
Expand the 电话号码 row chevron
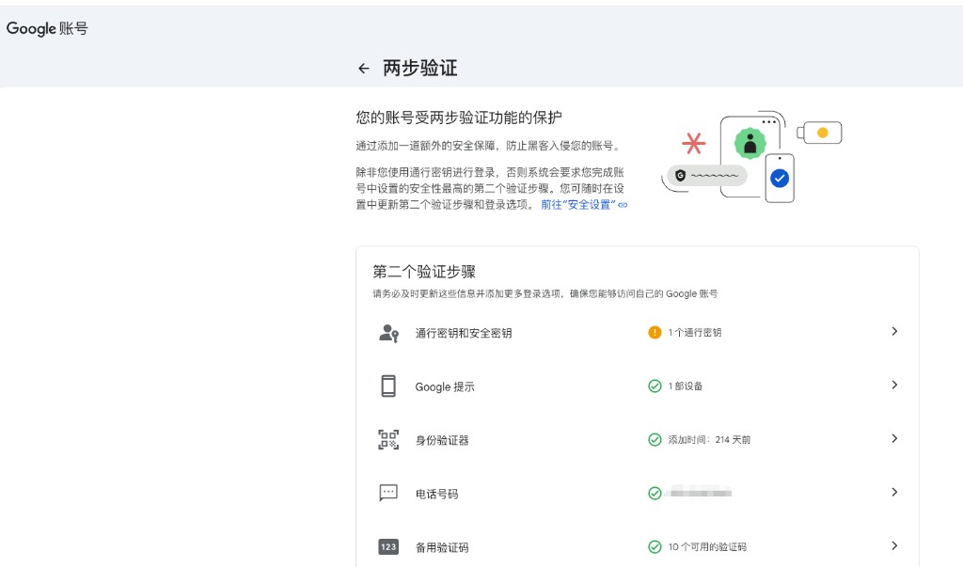coord(894,492)
